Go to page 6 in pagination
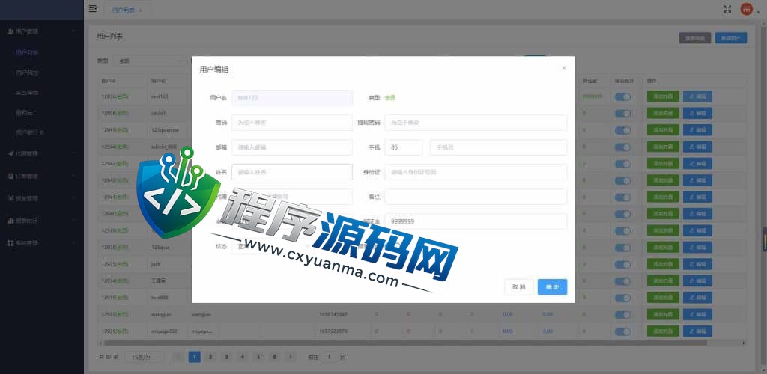767x374 pixels. pyautogui.click(x=274, y=357)
